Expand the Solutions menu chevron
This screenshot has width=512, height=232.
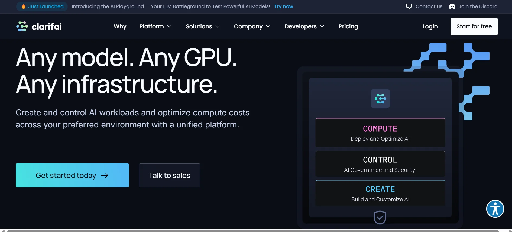pos(218,26)
